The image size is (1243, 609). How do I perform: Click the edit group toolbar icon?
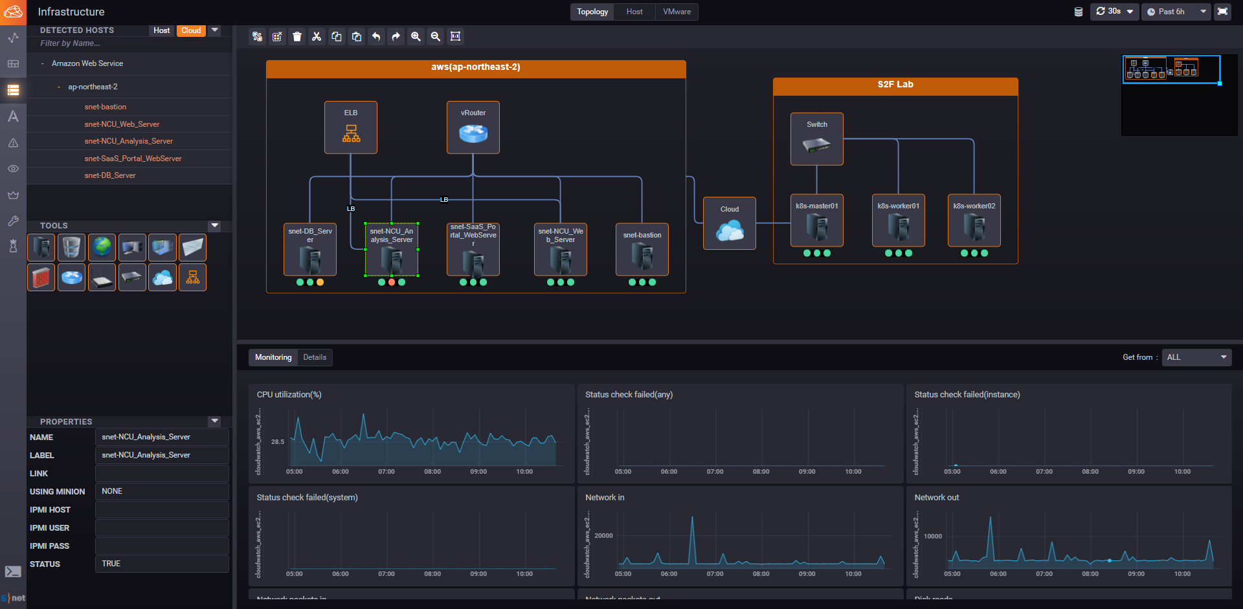277,37
